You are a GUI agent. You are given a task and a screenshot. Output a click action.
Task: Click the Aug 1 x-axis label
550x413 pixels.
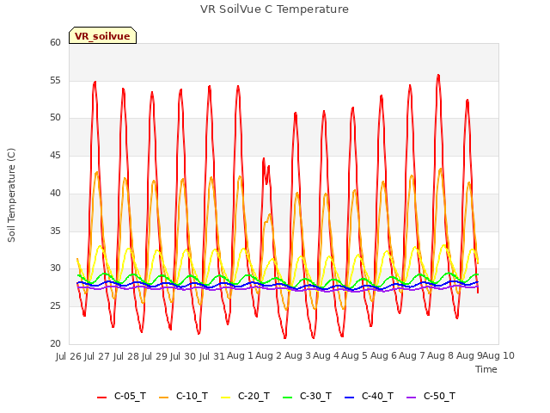tap(240, 355)
